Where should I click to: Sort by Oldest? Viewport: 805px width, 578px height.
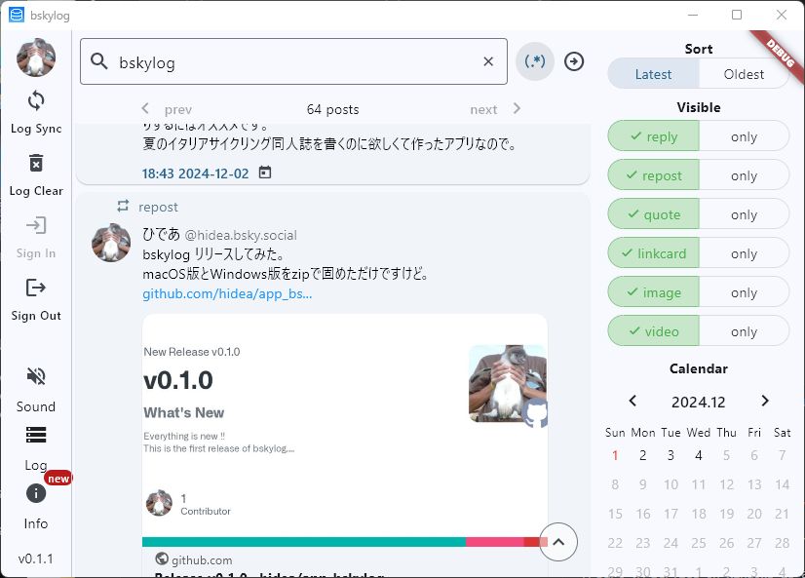[744, 74]
